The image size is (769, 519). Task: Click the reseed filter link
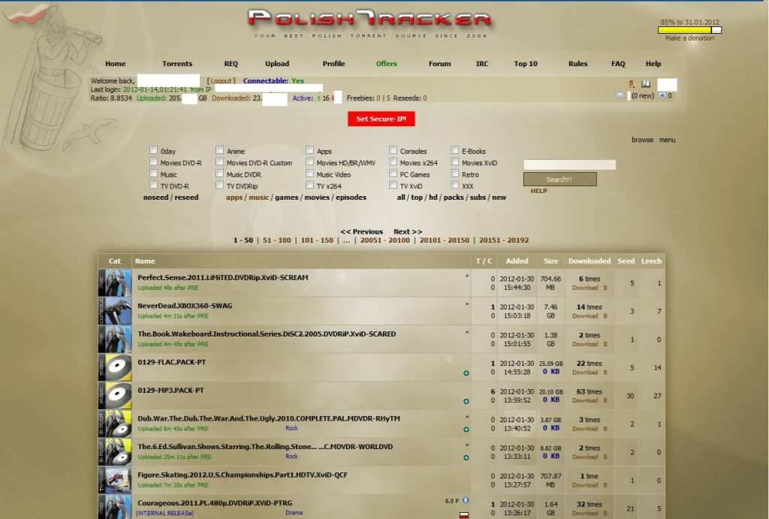pyautogui.click(x=187, y=198)
